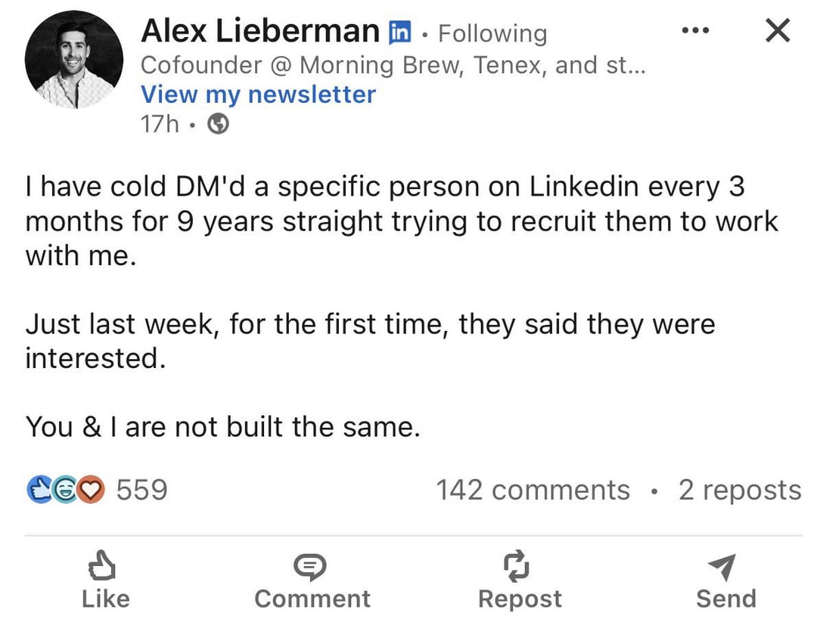Click the Alex Lieberman author name
This screenshot has width=817, height=625.
pos(259,31)
